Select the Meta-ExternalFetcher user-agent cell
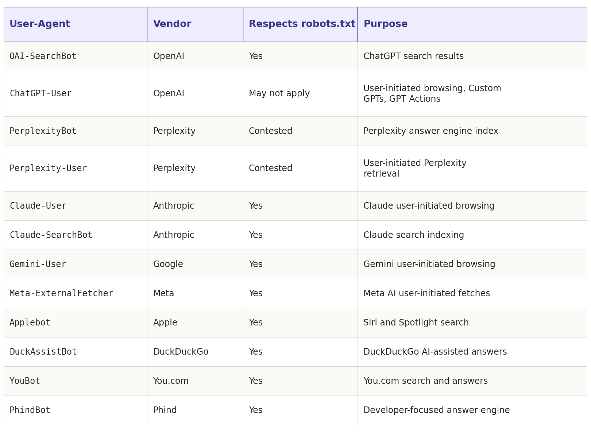Image resolution: width=591 pixels, height=432 pixels. pos(75,293)
